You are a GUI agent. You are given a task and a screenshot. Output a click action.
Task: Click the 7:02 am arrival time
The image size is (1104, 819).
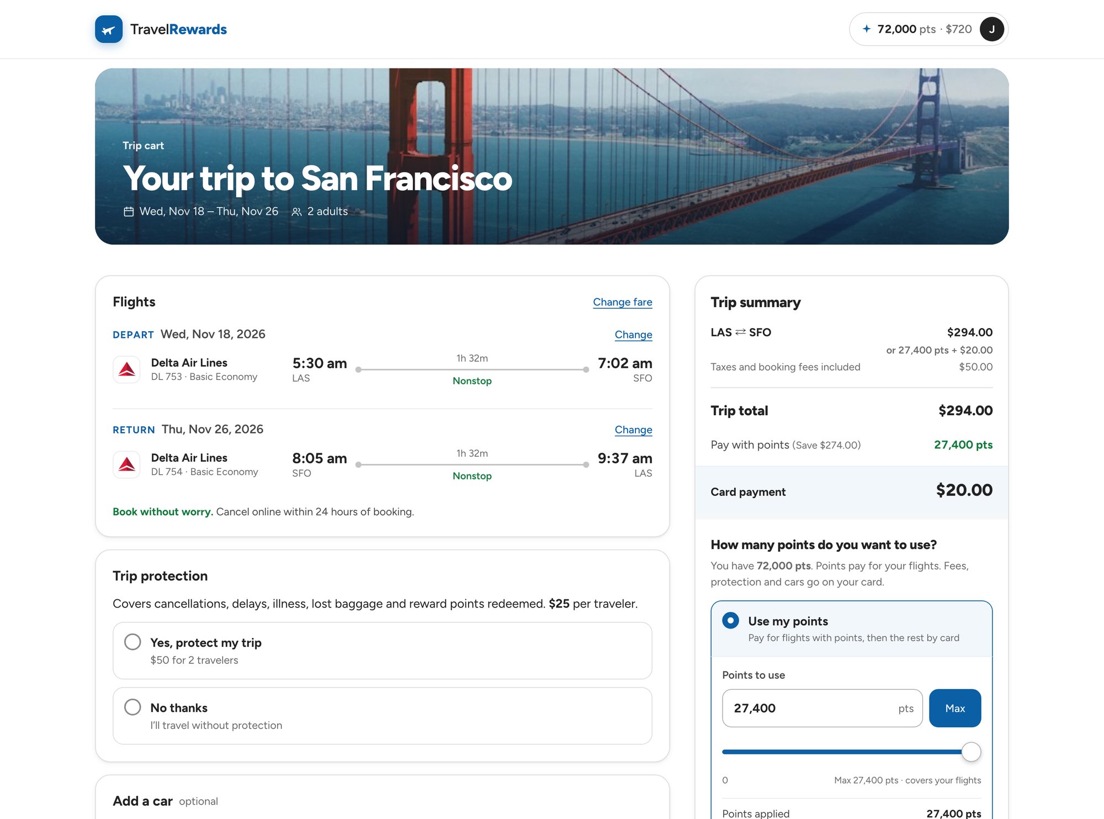pos(625,363)
